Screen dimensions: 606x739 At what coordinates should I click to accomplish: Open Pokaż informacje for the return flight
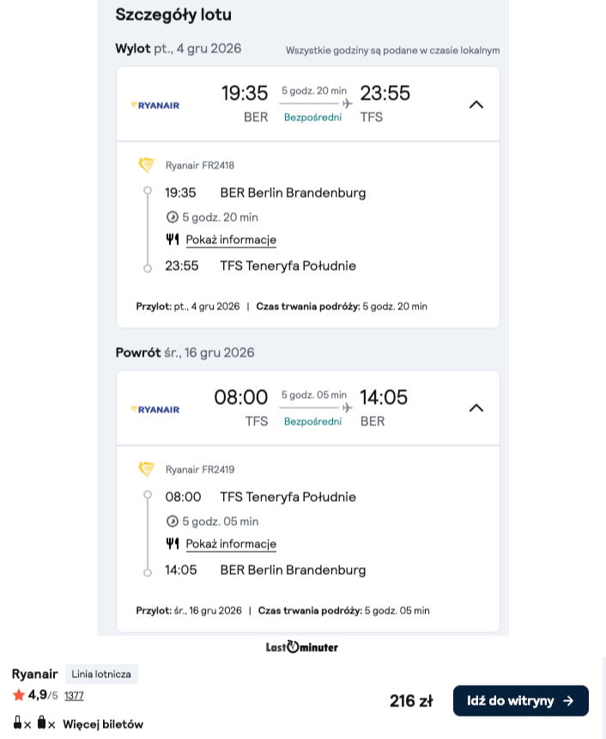[231, 544]
